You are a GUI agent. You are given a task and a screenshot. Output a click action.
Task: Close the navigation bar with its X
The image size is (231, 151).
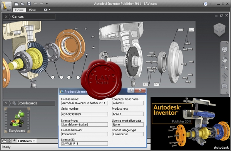(x=227, y=43)
